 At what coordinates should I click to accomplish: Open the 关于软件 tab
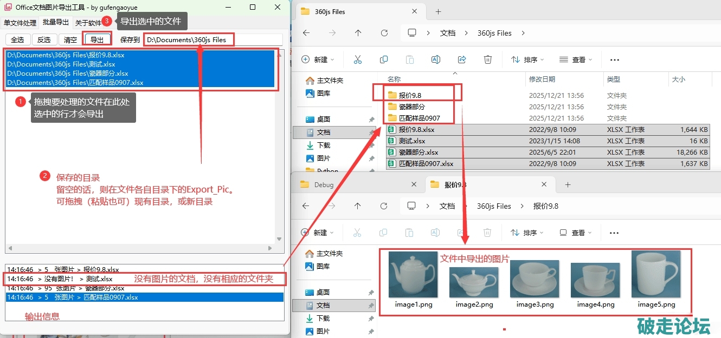click(x=88, y=23)
